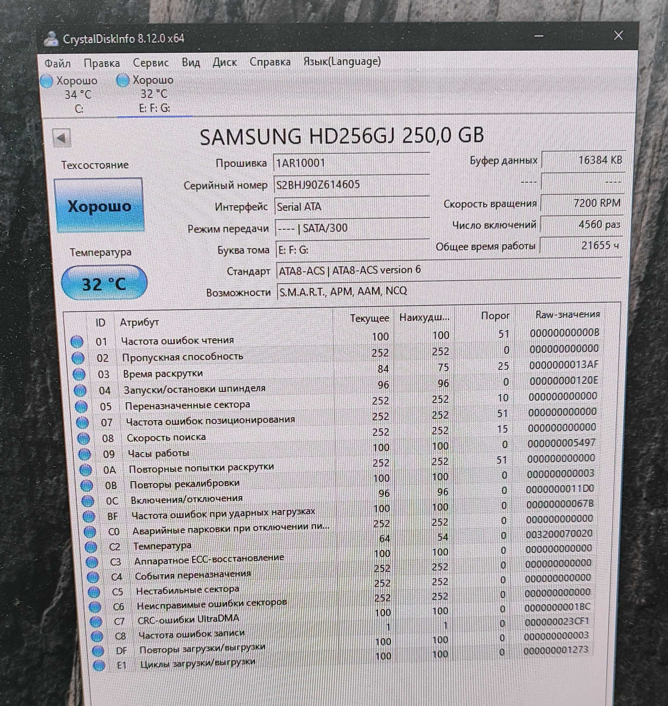Viewport: 668px width, 706px height.
Task: Click raw value 000000005497 of Часы работы
Action: pyautogui.click(x=561, y=443)
